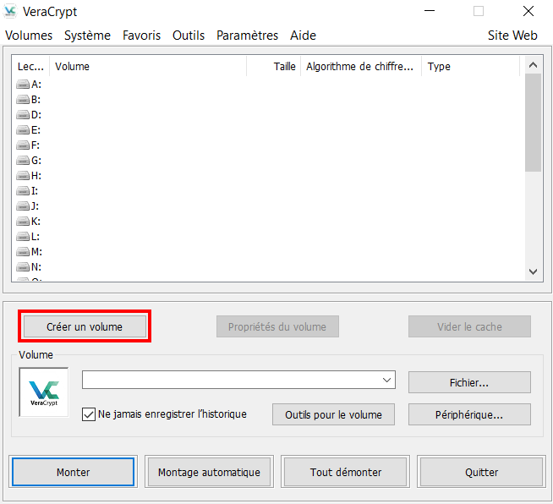The height and width of the screenshot is (504, 553).
Task: Select drive letter K: icon
Action: 23,222
